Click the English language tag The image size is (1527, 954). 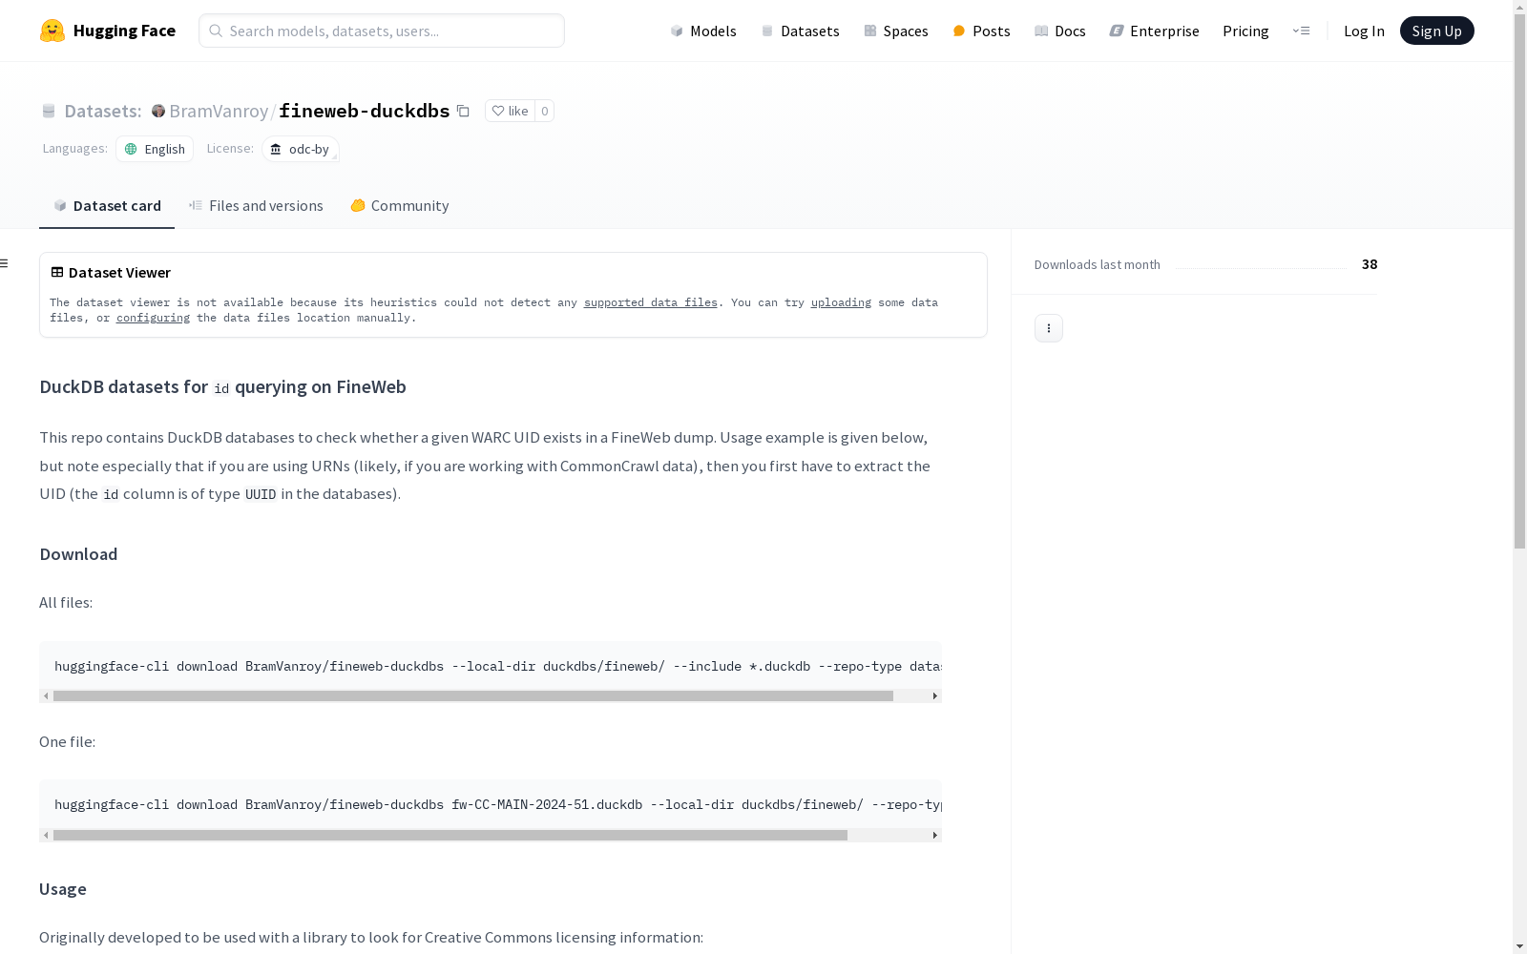pyautogui.click(x=155, y=149)
